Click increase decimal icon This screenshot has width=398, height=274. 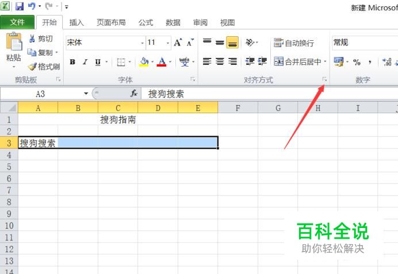coord(387,62)
